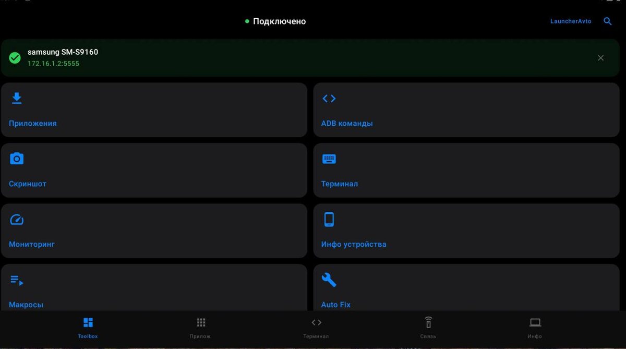Open the Скриншот card label
This screenshot has height=349, width=626.
(x=28, y=184)
